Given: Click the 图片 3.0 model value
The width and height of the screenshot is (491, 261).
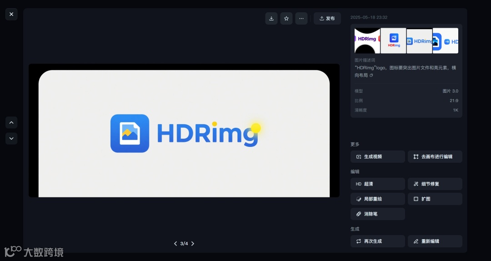Looking at the screenshot, I should coord(450,91).
